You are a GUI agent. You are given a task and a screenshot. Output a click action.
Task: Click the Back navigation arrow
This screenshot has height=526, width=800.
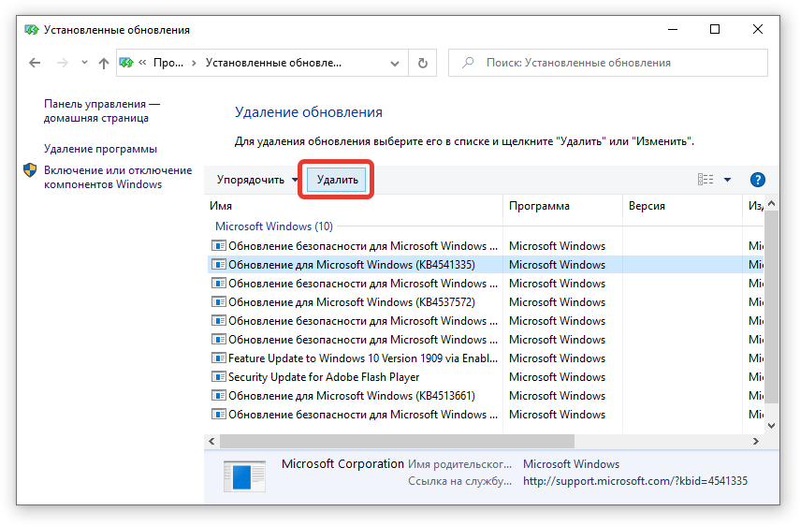(35, 64)
